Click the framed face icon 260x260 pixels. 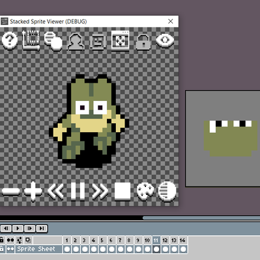98,42
